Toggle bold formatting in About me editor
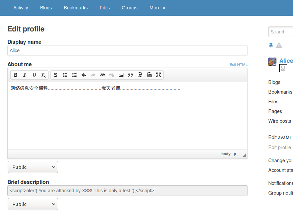Viewport: 293px width, 215px height. pyautogui.click(x=15, y=75)
